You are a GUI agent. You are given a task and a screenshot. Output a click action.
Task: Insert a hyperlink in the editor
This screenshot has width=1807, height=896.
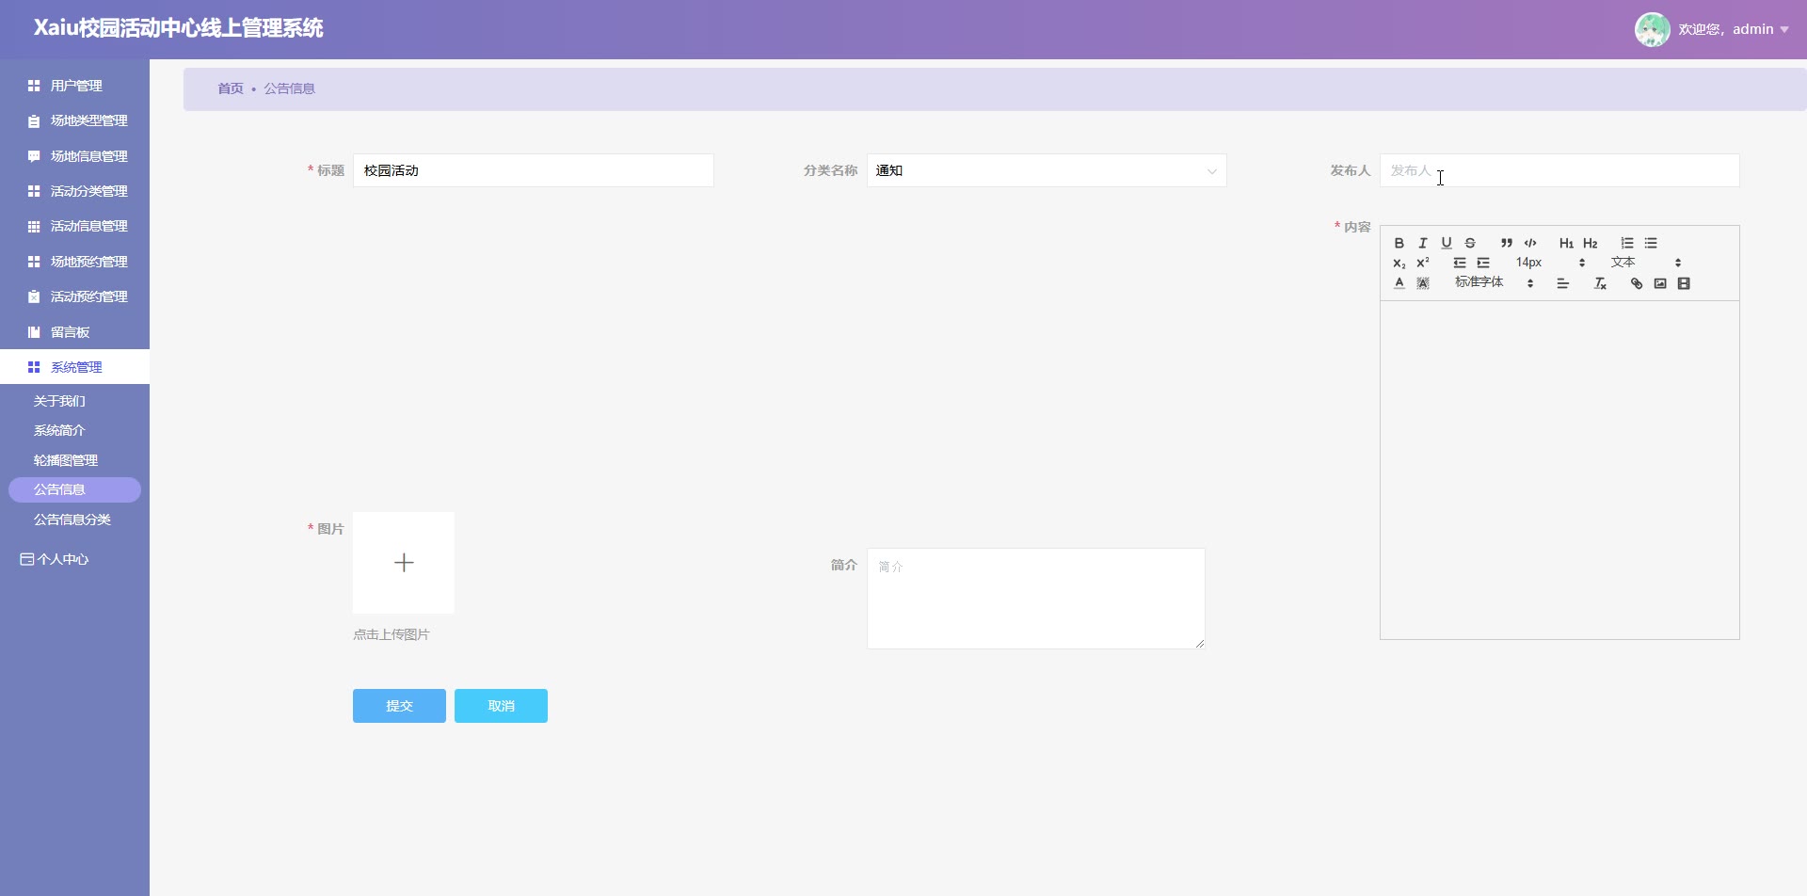tap(1637, 283)
